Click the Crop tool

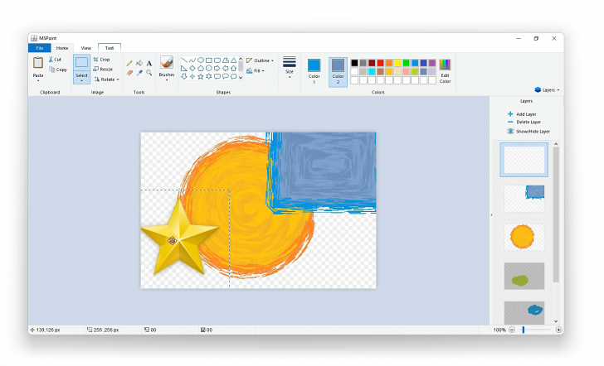pyautogui.click(x=102, y=60)
